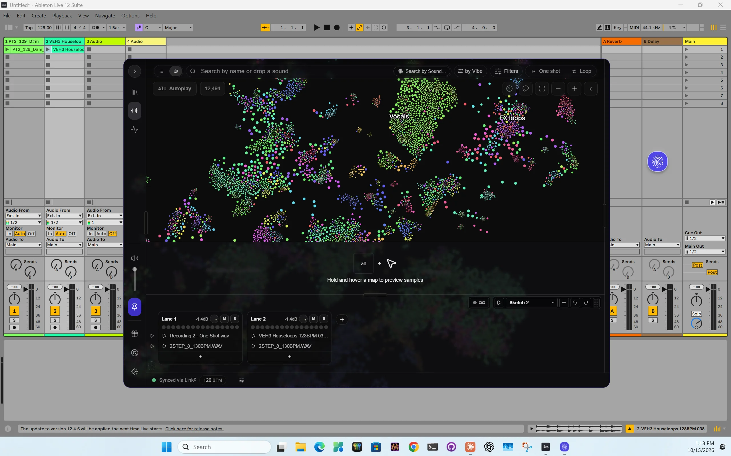Switch to list view in sample browser
Screen dimensions: 731x456
click(162, 71)
